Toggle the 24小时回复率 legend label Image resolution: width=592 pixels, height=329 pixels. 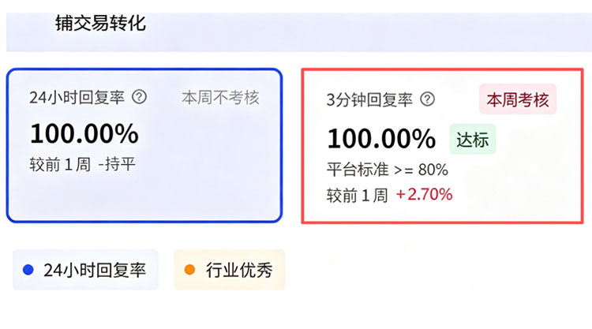coord(95,270)
